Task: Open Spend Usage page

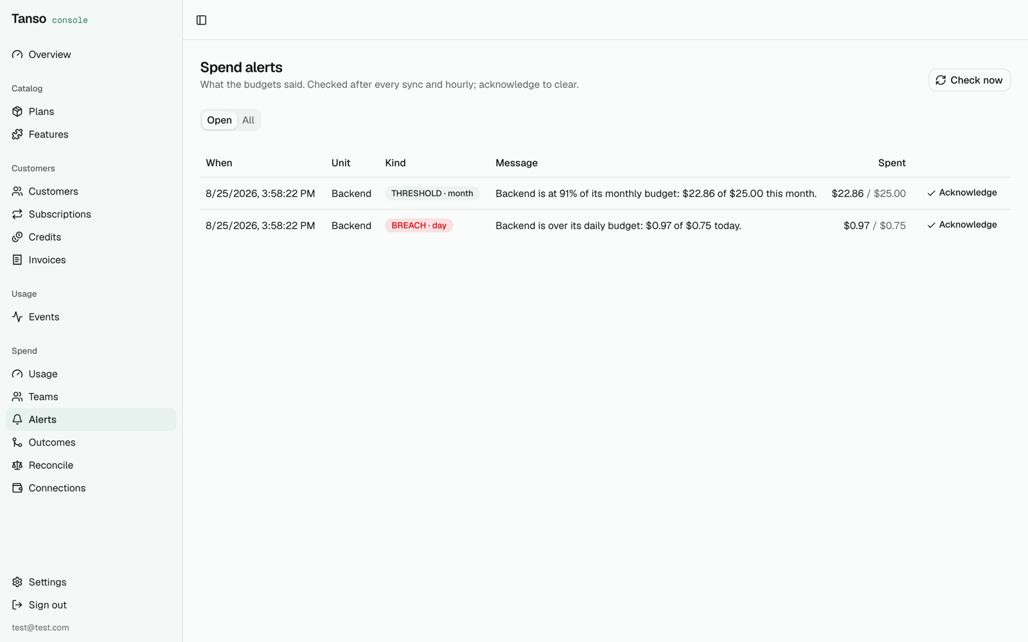Action: click(x=91, y=374)
